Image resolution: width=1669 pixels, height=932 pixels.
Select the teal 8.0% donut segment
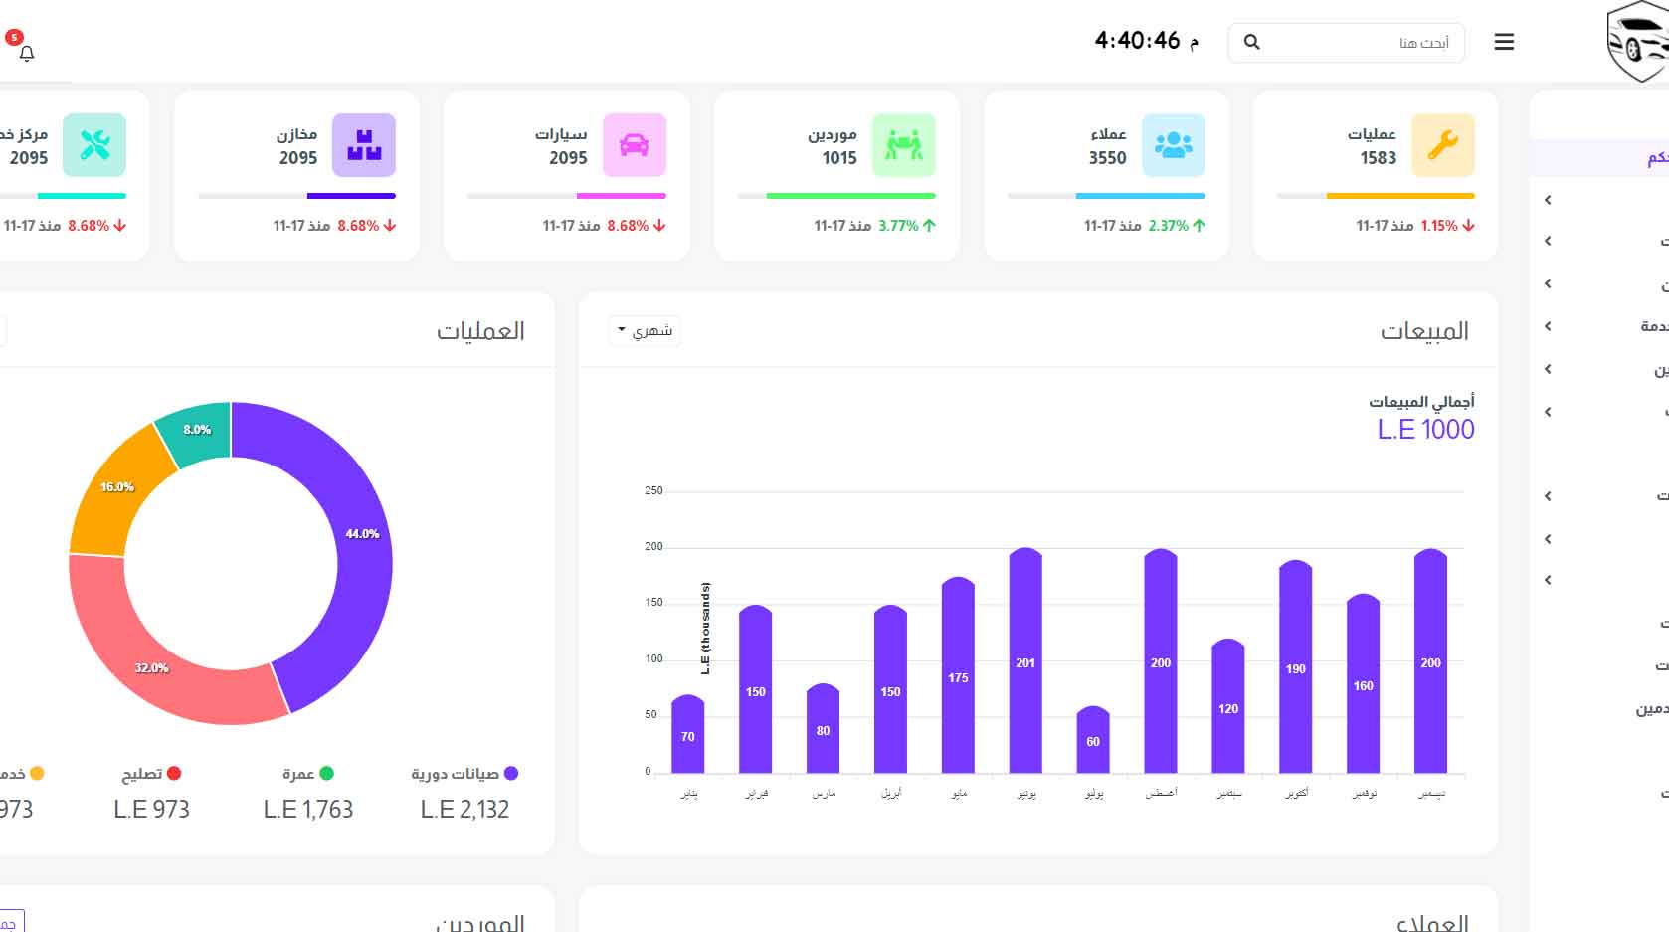199,431
